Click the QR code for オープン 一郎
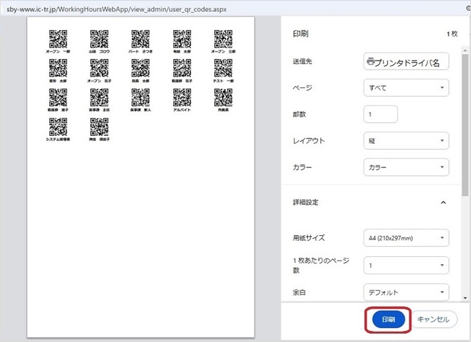 pyautogui.click(x=58, y=39)
